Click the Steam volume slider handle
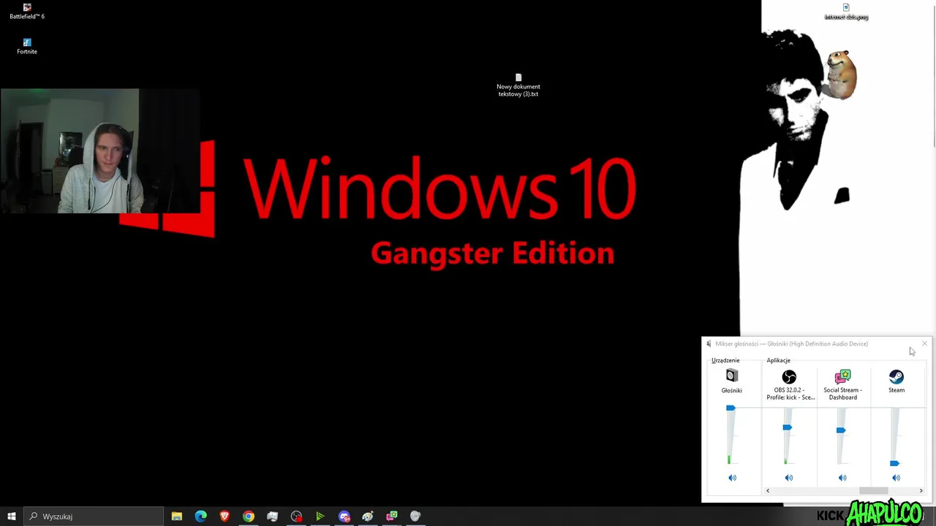Image resolution: width=936 pixels, height=526 pixels. [x=894, y=463]
